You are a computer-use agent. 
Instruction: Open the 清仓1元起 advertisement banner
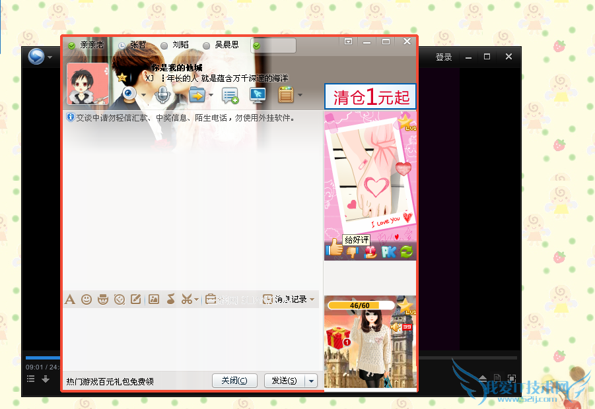click(370, 97)
